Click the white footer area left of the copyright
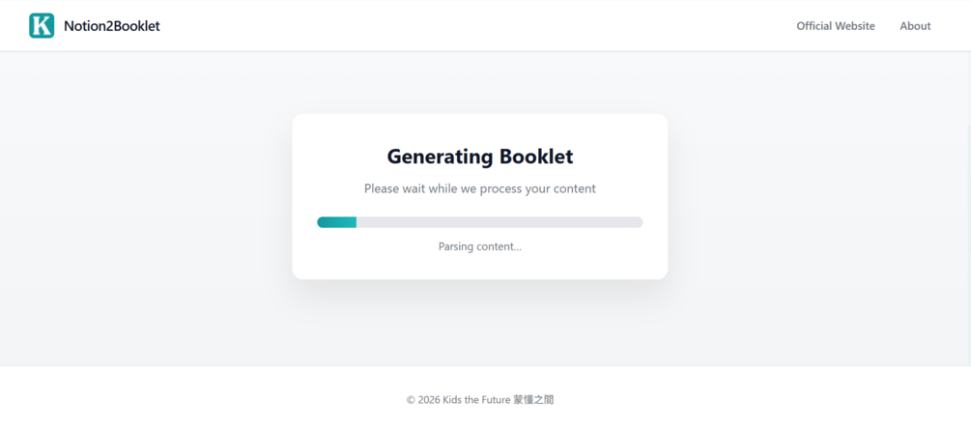The width and height of the screenshot is (971, 431). tap(193, 399)
